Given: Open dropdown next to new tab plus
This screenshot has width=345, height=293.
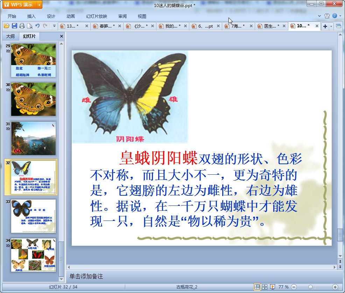Looking at the screenshot, I should tap(331, 26).
